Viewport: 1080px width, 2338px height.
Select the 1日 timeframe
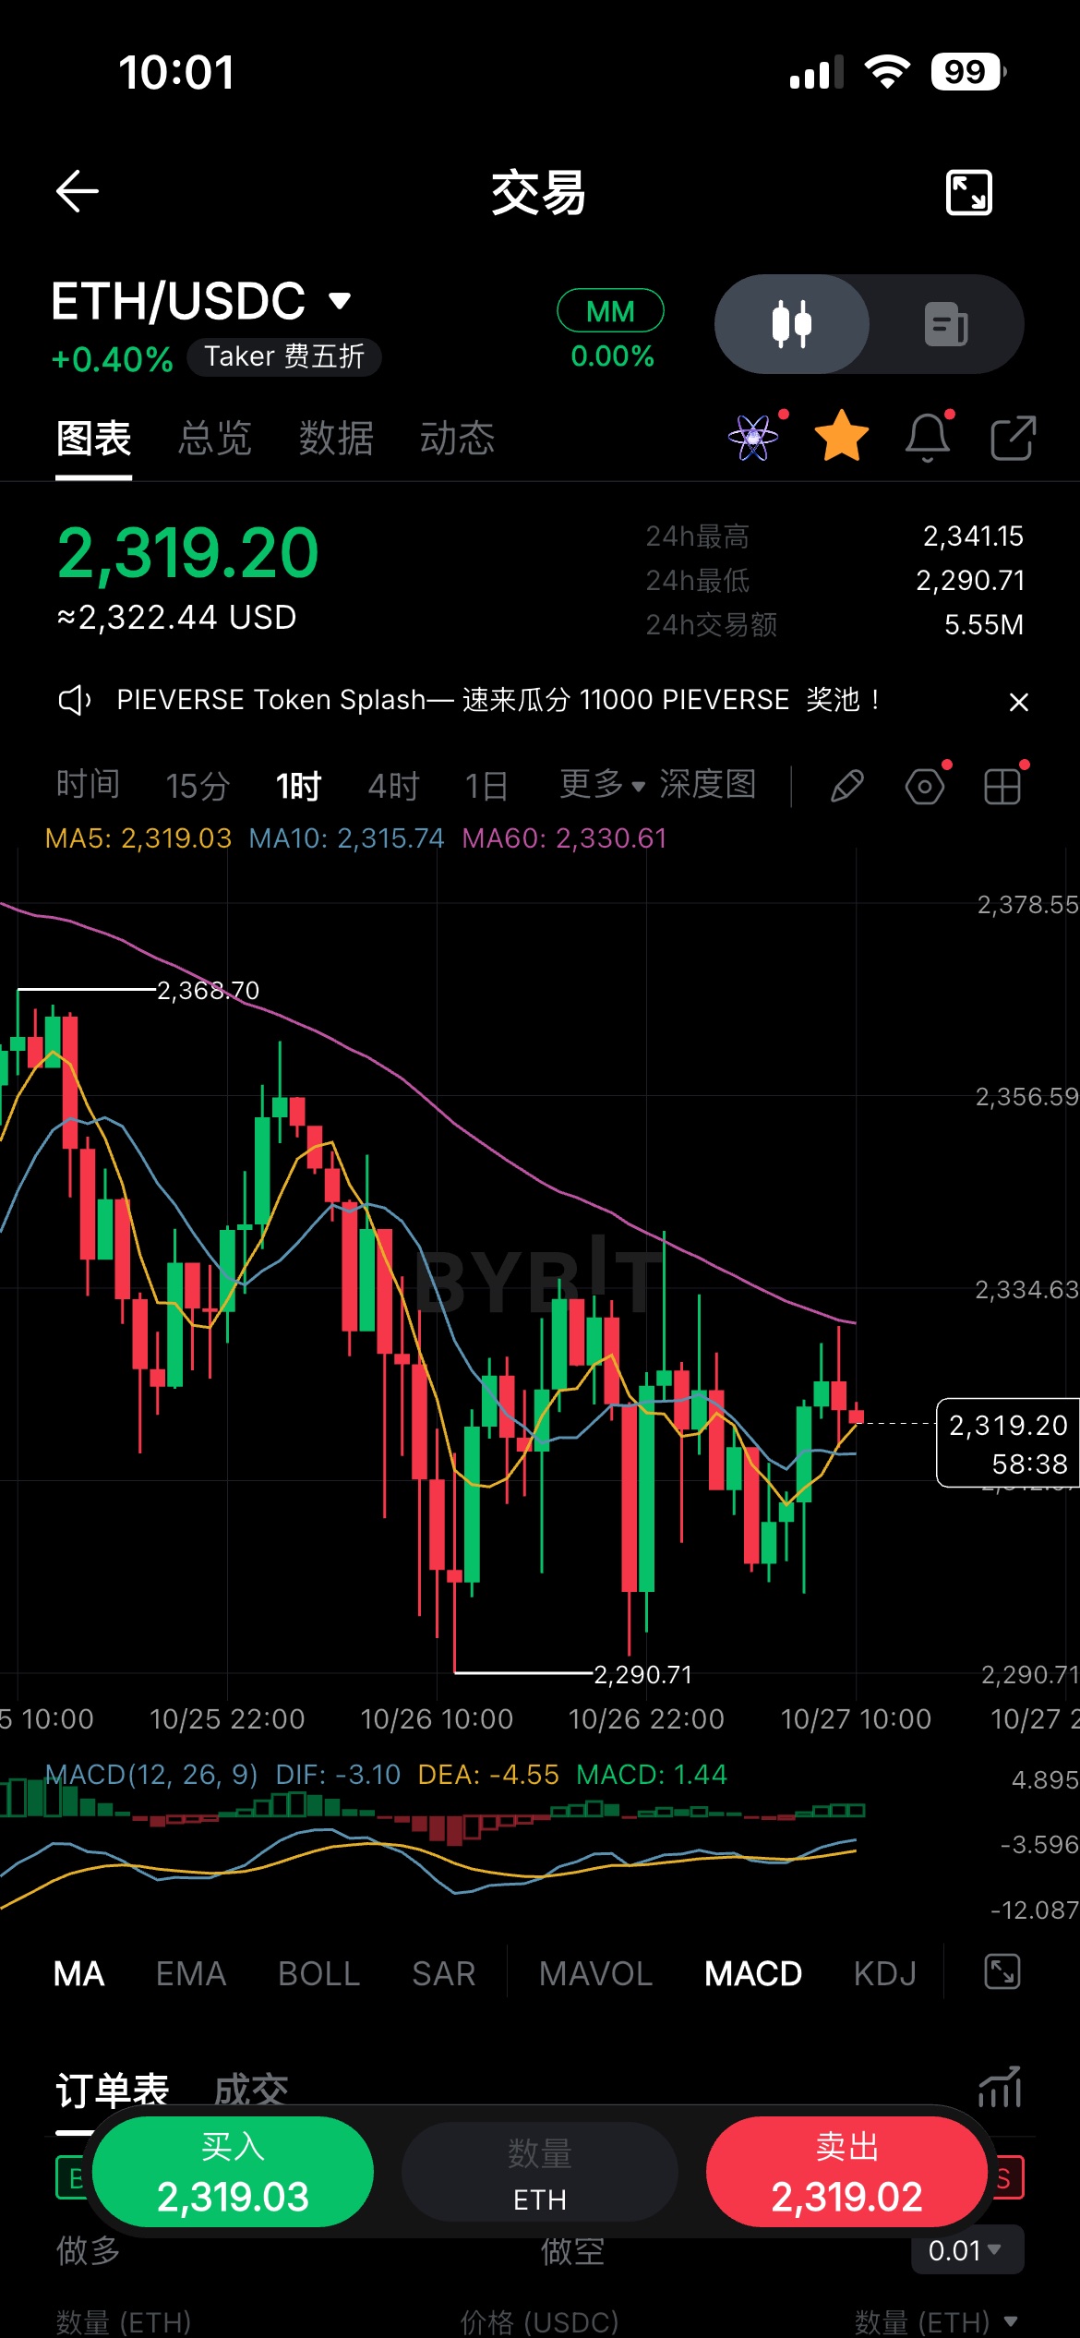click(x=486, y=786)
